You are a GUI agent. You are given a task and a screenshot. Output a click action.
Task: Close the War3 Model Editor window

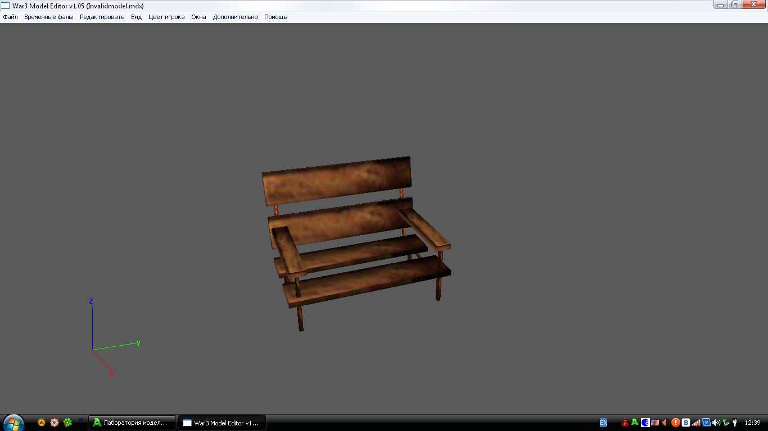point(753,4)
